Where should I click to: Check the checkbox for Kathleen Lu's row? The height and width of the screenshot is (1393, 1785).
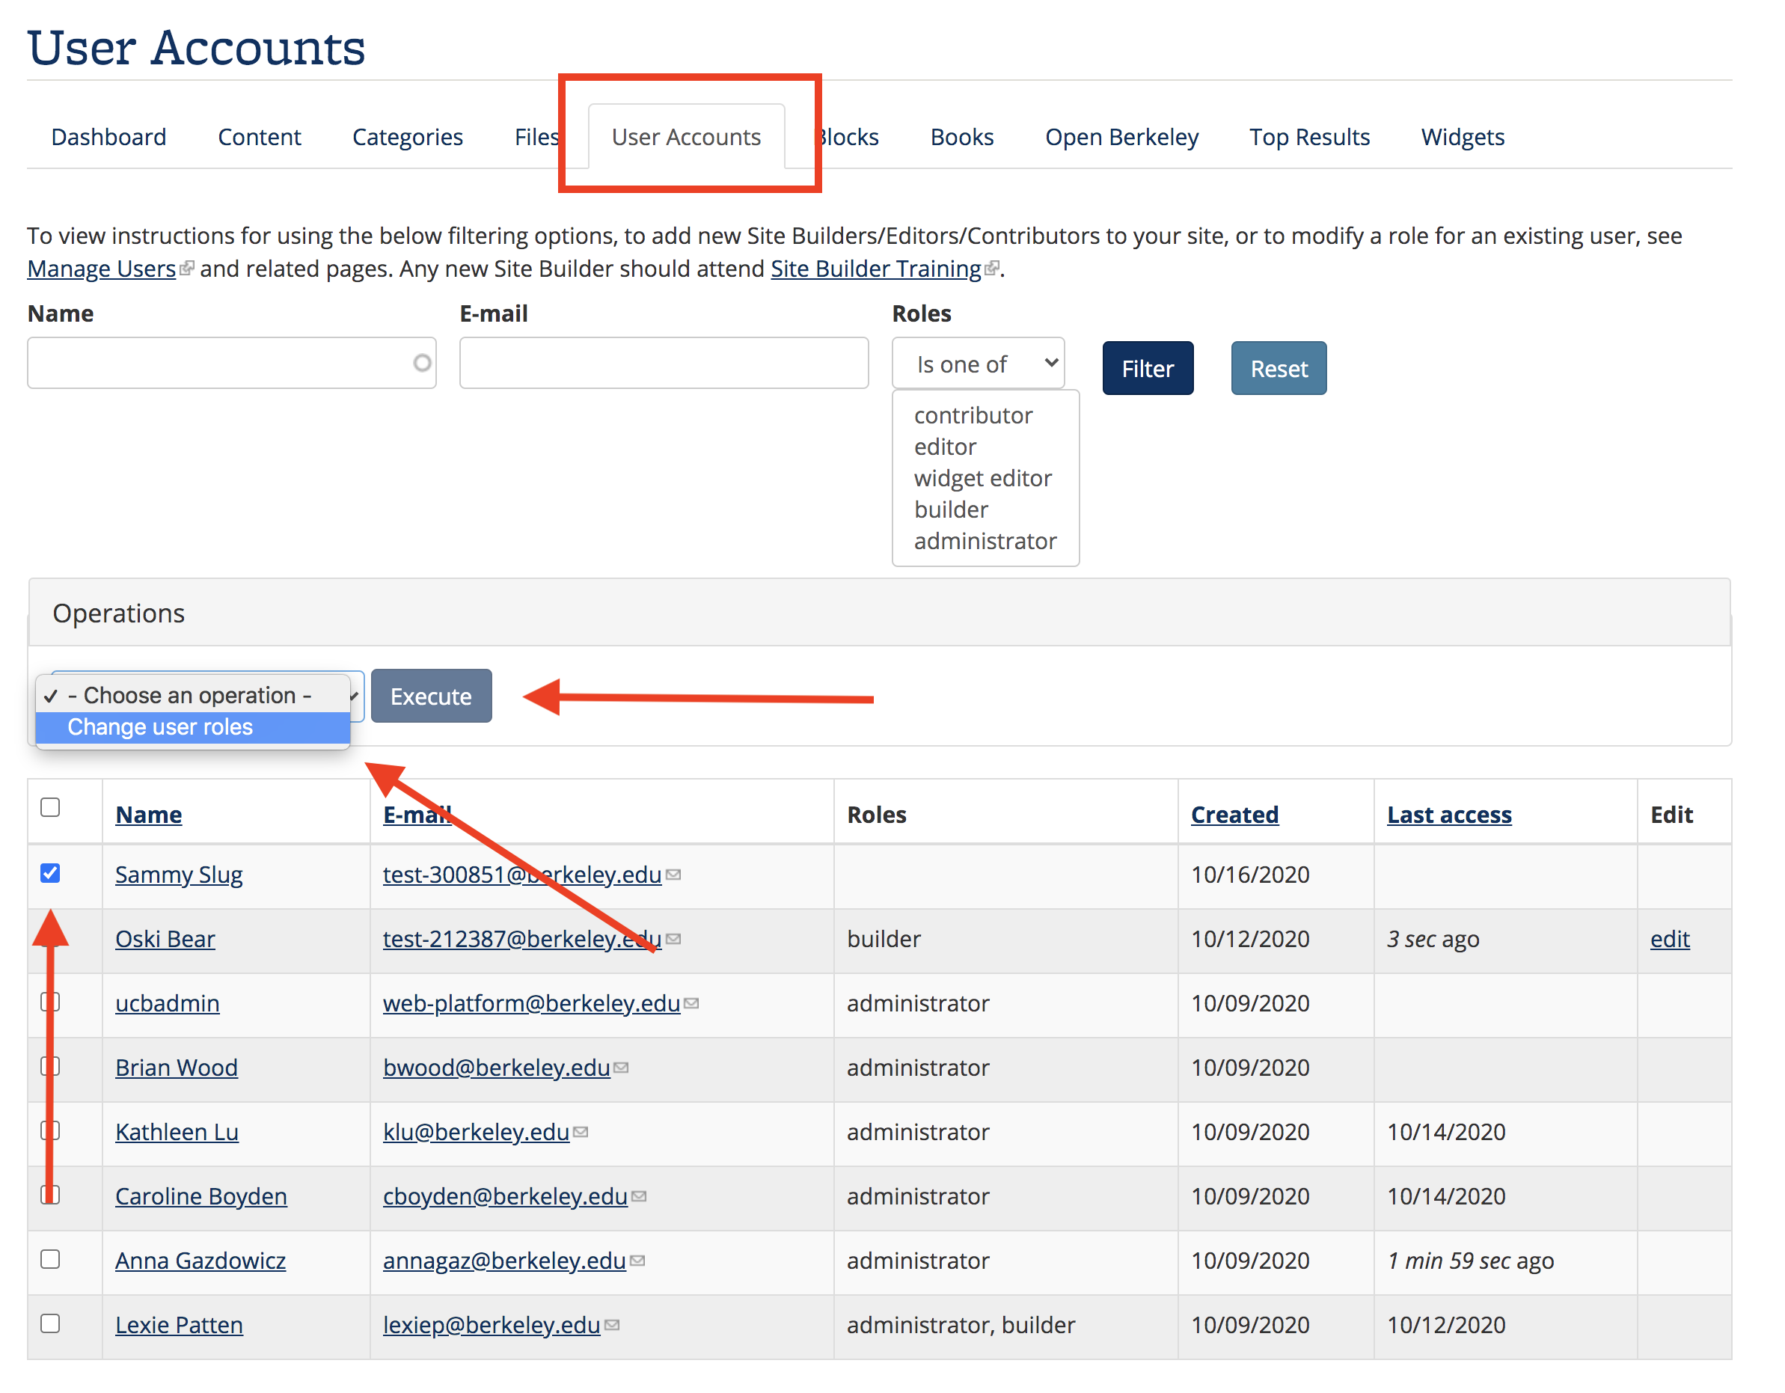pyautogui.click(x=51, y=1131)
